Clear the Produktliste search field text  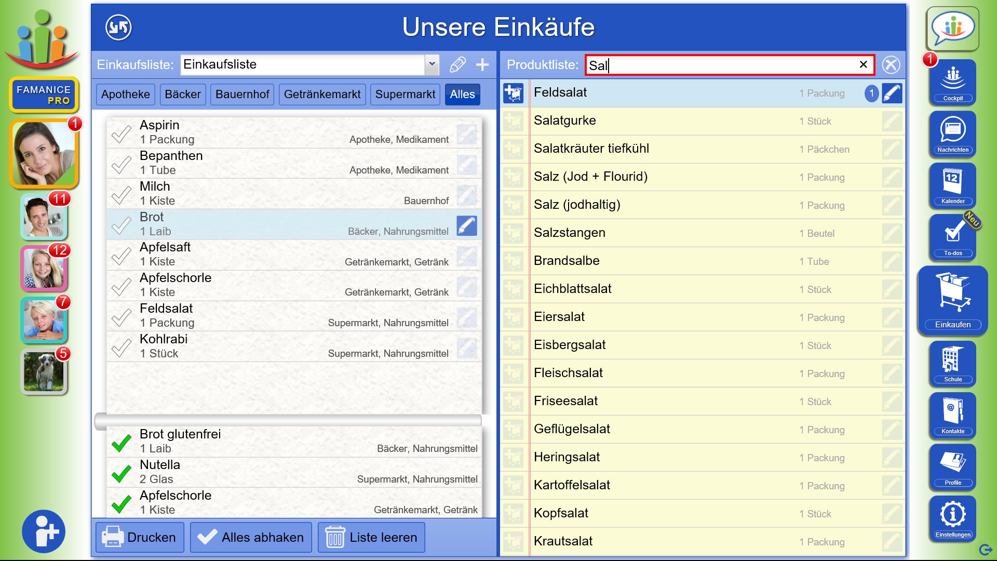(x=863, y=64)
